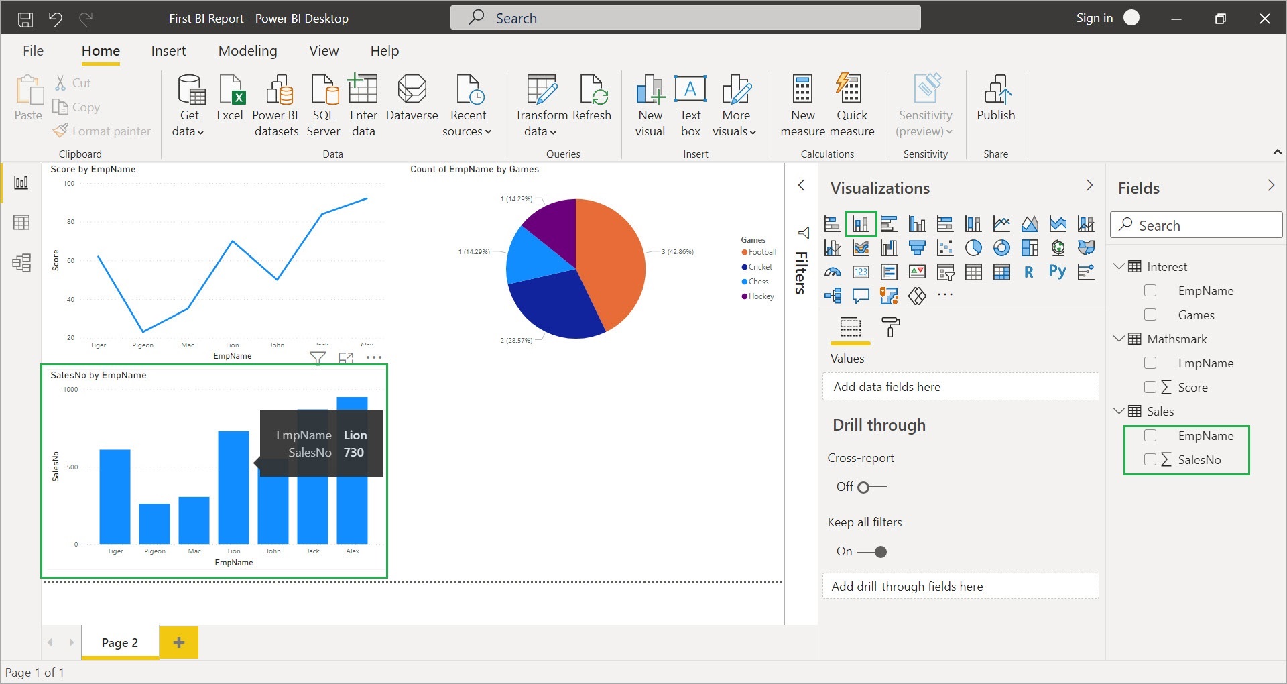This screenshot has height=684, width=1287.
Task: Check the Score field under Mathsmark
Action: tap(1150, 387)
